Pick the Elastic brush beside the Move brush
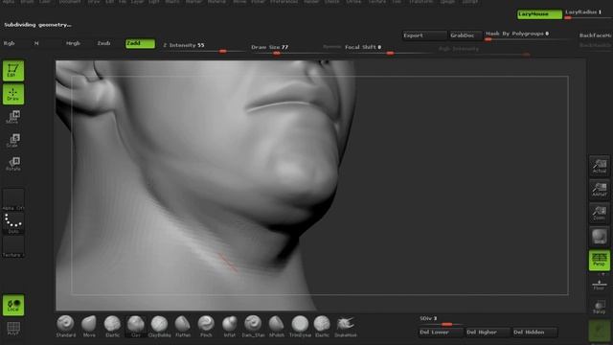613x345 pixels. 113,326
